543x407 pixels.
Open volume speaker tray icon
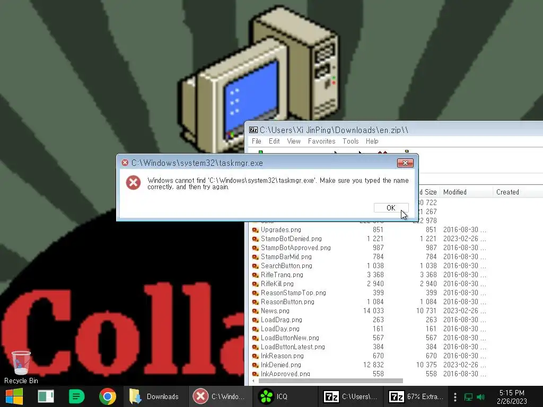tap(480, 396)
